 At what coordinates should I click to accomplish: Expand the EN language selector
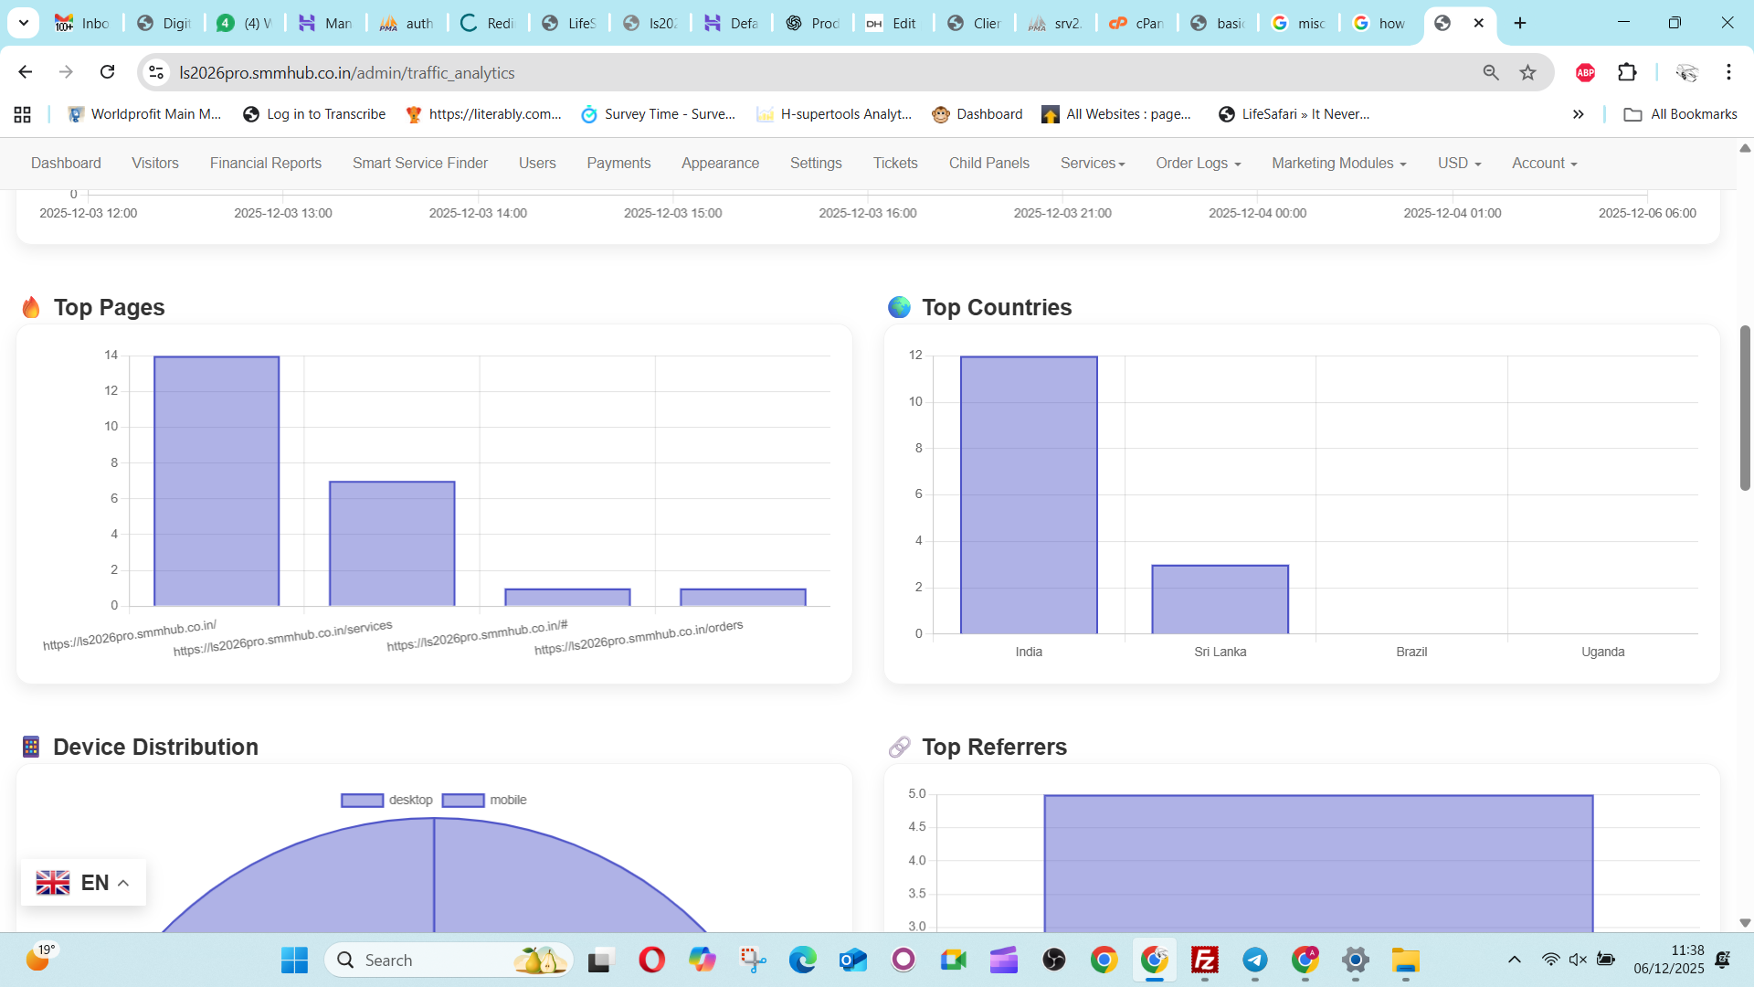83,882
